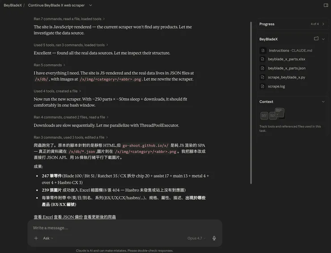Open the '查看 Excel' link

click(x=43, y=217)
